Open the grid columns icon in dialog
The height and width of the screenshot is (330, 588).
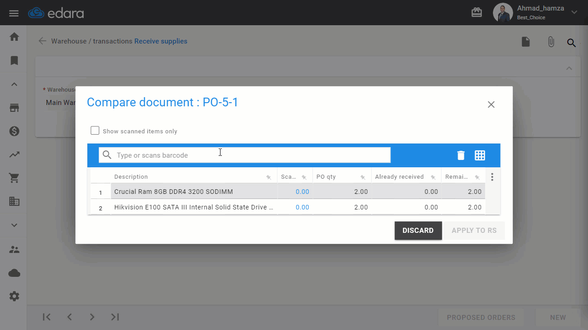tap(480, 155)
